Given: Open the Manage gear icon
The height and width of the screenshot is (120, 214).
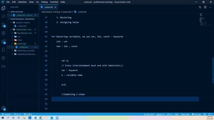Looking at the screenshot, I should [x=3, y=108].
